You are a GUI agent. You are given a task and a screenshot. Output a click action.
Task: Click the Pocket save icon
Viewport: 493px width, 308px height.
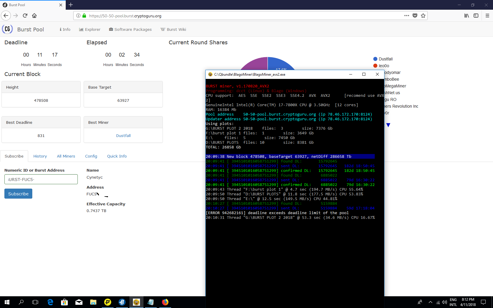point(415,16)
